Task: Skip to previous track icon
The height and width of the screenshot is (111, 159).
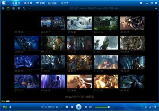Action: pyautogui.click(x=72, y=107)
